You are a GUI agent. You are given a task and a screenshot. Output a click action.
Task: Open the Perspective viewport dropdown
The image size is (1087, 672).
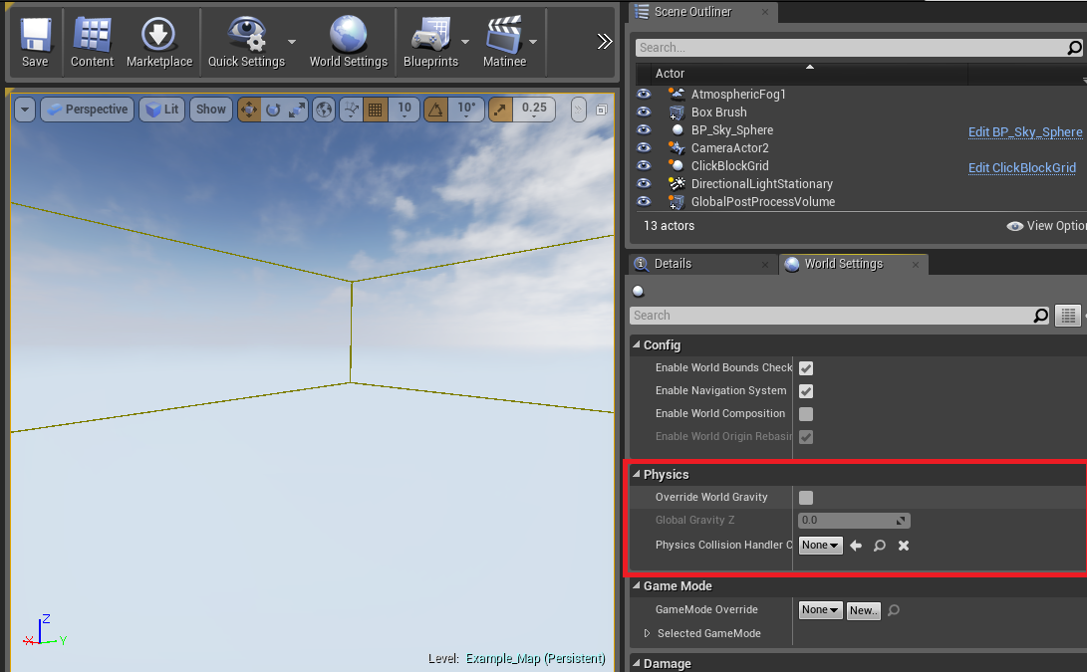tap(87, 110)
